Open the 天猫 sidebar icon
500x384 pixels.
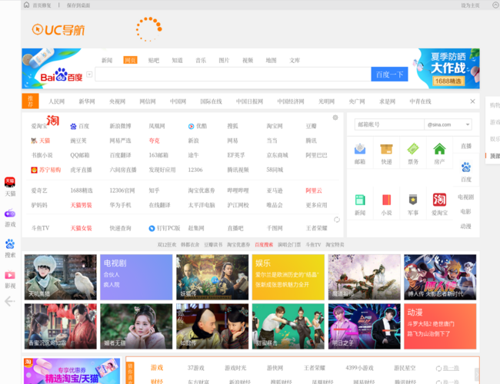click(x=10, y=182)
